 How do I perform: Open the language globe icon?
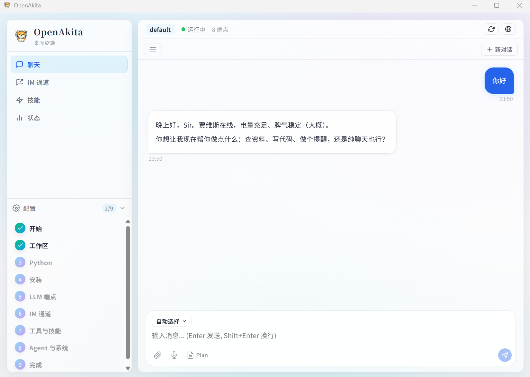coord(508,29)
